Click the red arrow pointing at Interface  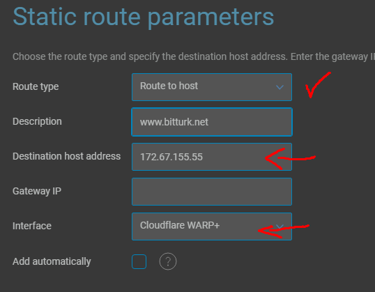[284, 231]
